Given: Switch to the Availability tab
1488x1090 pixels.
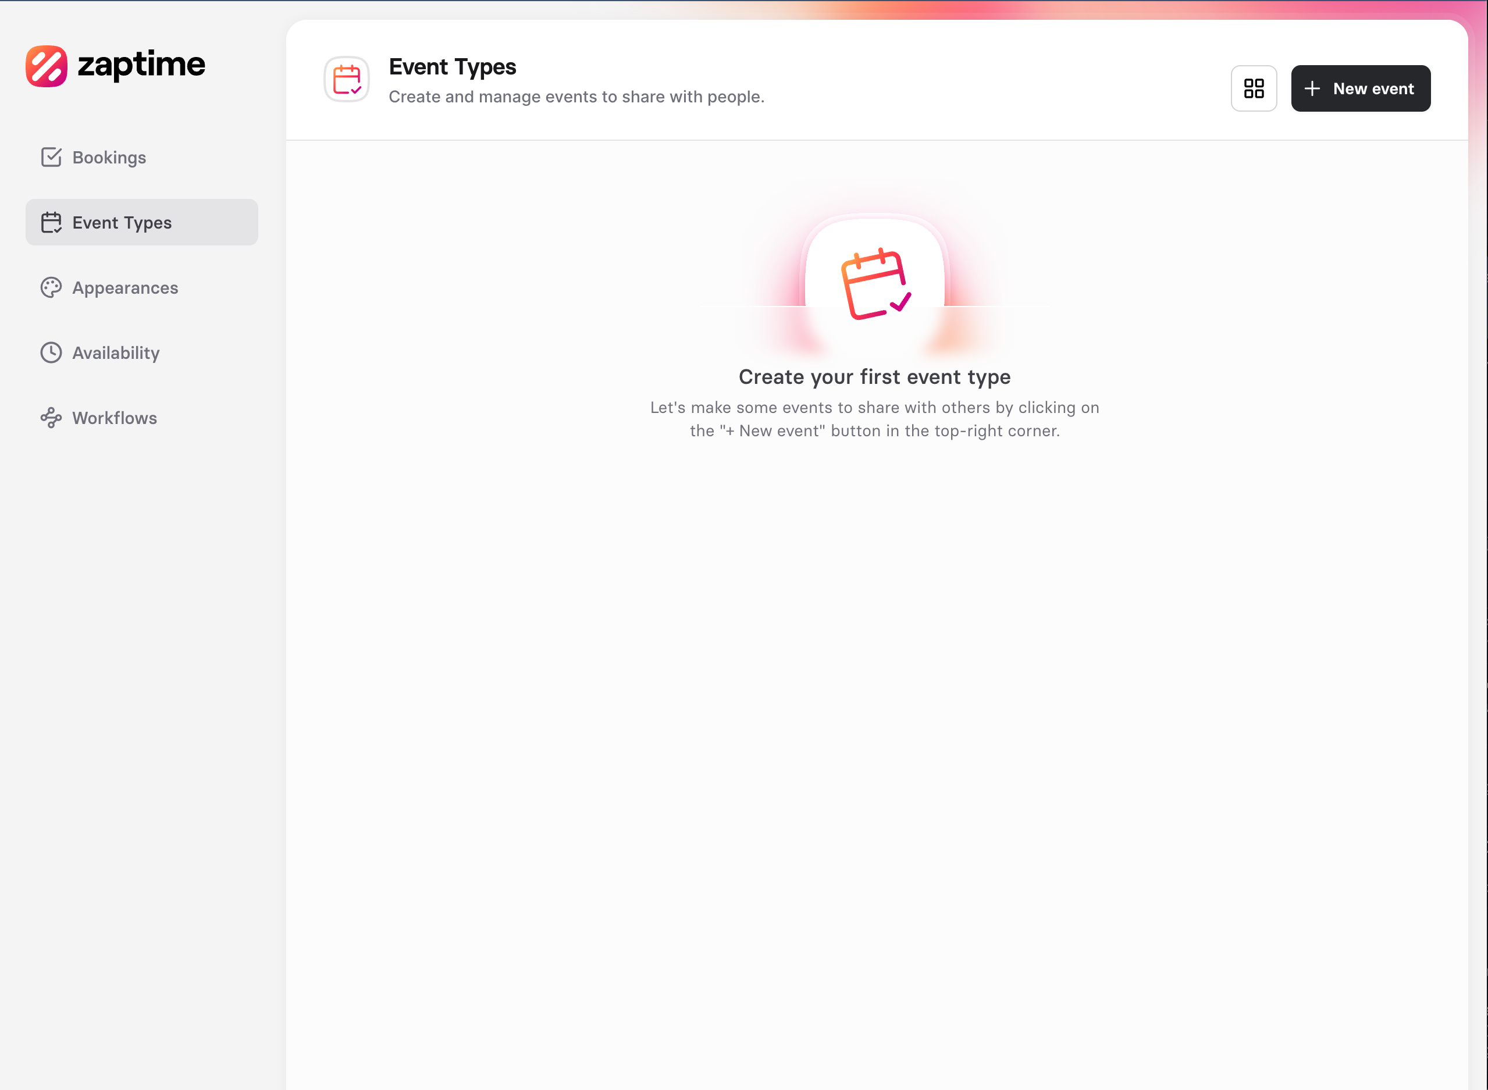Looking at the screenshot, I should 116,352.
